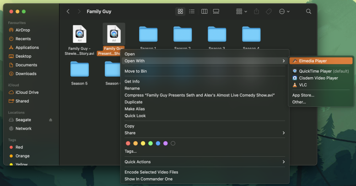Image resolution: width=356 pixels, height=186 pixels.
Task: Choose Duplicate in the context menu
Action: (205, 102)
